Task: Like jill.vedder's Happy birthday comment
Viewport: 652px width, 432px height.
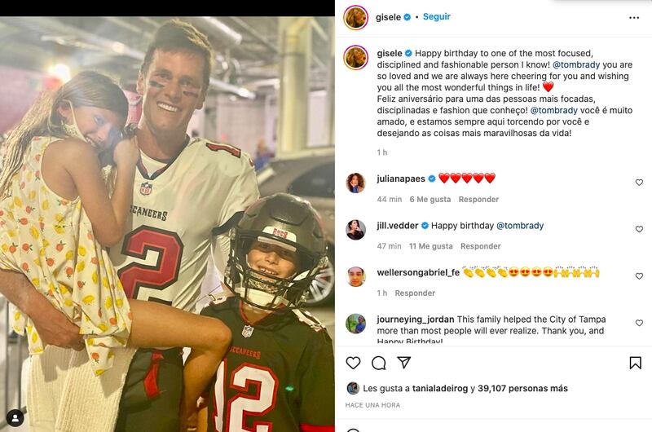Action: click(x=639, y=229)
